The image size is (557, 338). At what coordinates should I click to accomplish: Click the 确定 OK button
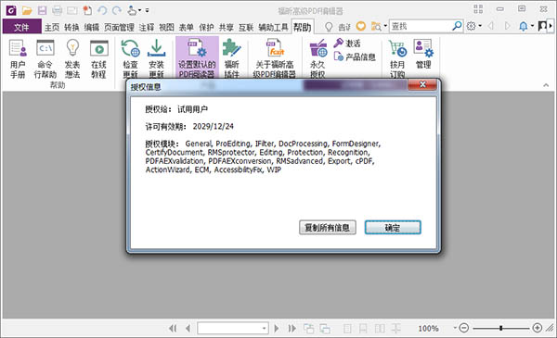pos(393,228)
